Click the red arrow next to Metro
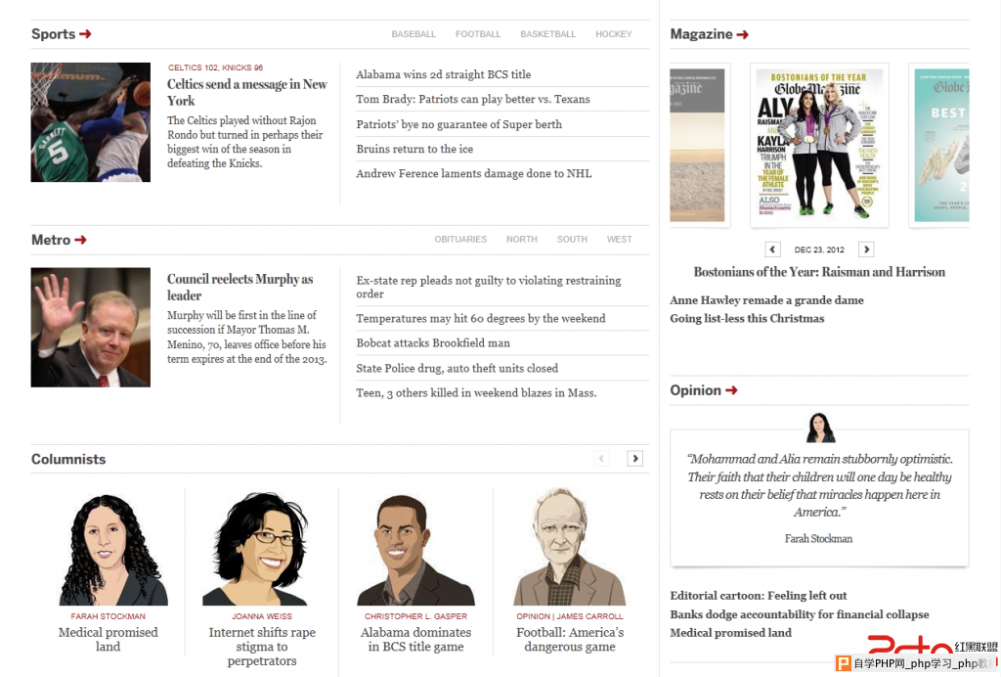The height and width of the screenshot is (677, 1001). 80,240
